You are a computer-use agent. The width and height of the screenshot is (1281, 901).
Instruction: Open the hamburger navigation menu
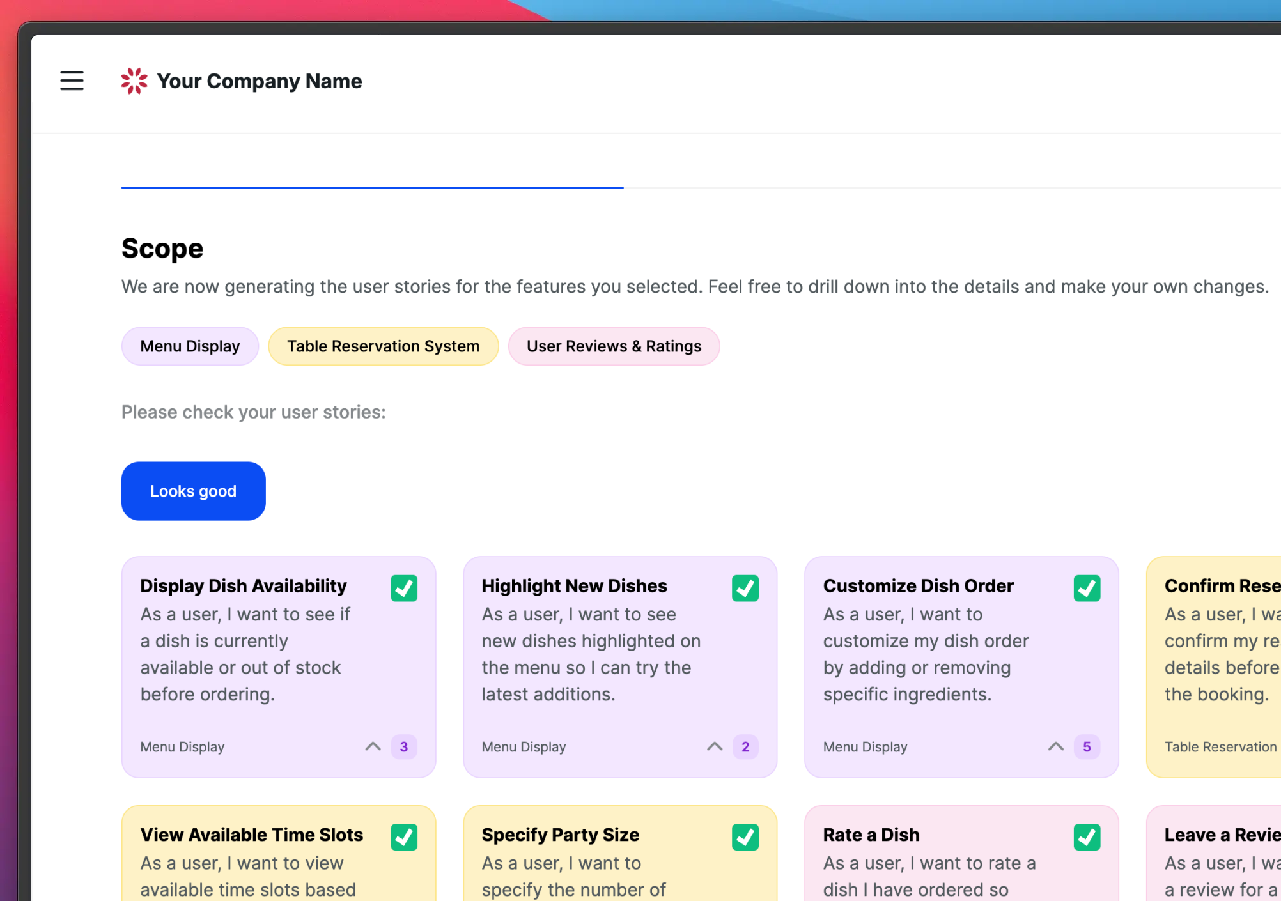(x=72, y=81)
